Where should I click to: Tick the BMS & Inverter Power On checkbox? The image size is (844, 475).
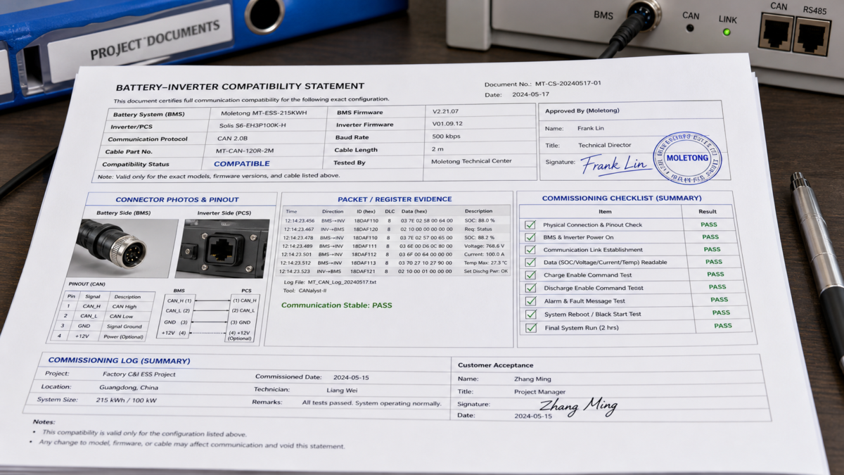531,238
